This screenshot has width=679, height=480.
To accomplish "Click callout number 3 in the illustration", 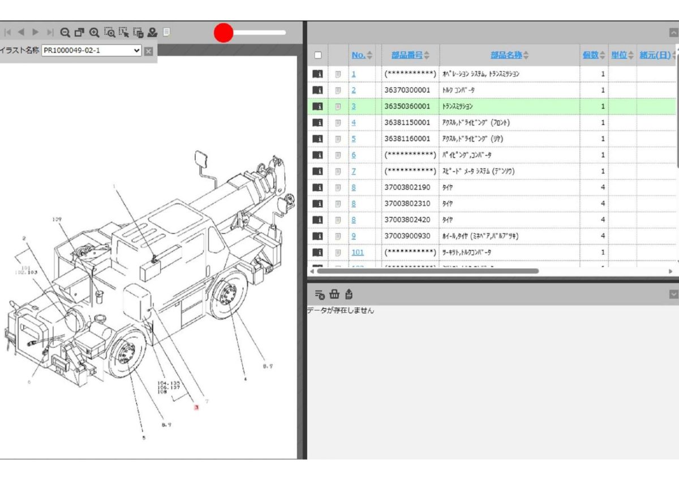I will tap(196, 407).
